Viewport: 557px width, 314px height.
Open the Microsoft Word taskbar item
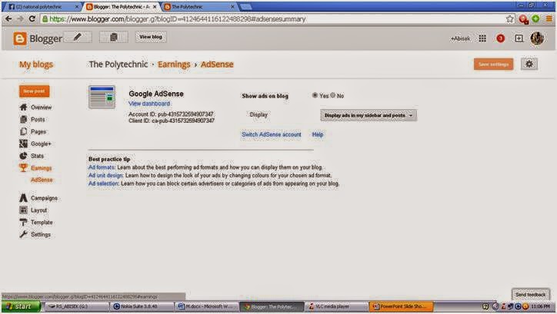coord(206,306)
